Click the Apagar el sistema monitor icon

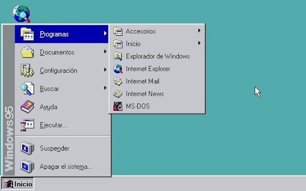pos(27,166)
